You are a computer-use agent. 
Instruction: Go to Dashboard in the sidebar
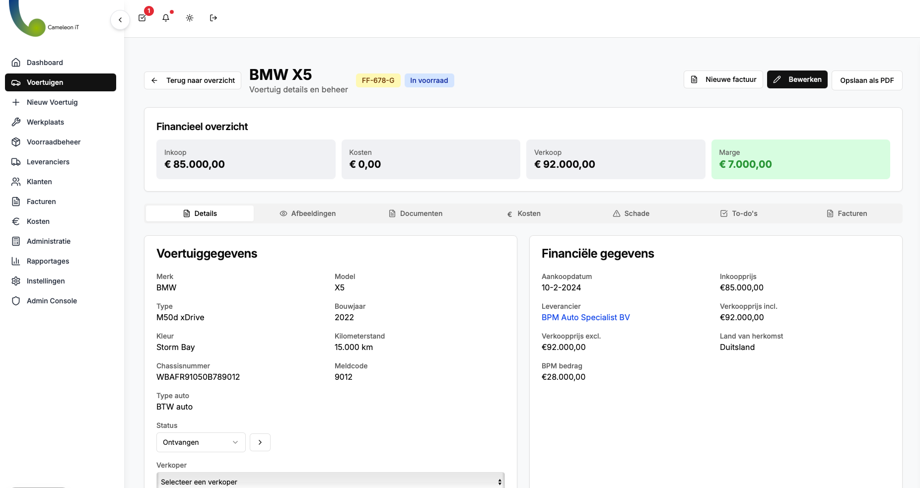[x=45, y=63]
